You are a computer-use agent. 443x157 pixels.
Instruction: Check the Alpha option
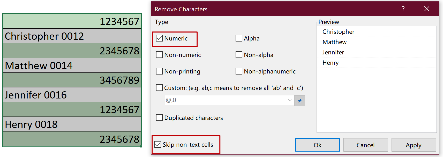point(238,38)
